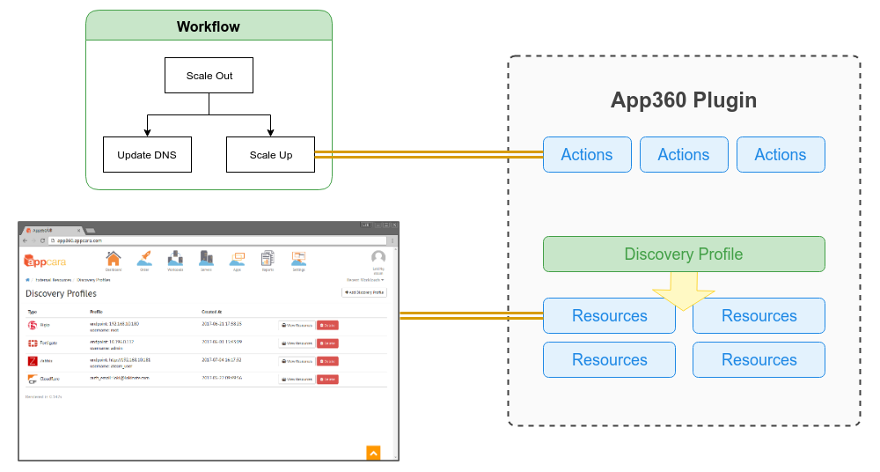
Task: Click the orange scroll-to-top arrow
Action: tap(373, 453)
